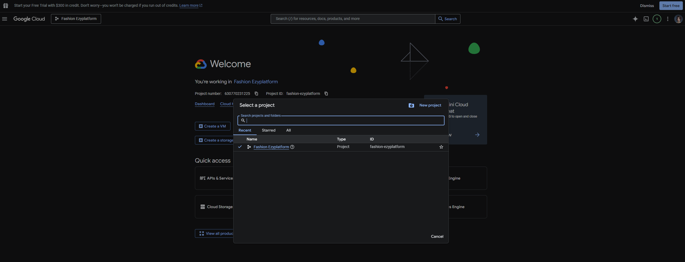The width and height of the screenshot is (685, 262).
Task: Select Fashion Ezyplatform project link
Action: pos(271,147)
